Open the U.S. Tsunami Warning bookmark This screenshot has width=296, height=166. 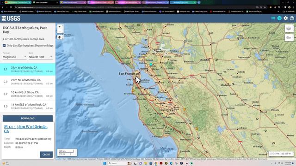pos(167,12)
